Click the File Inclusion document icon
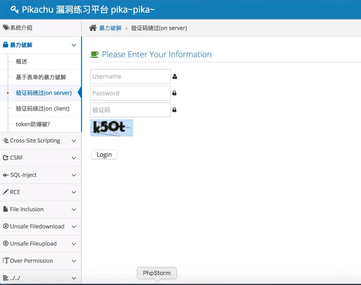This screenshot has width=361, height=285. click(x=6, y=209)
